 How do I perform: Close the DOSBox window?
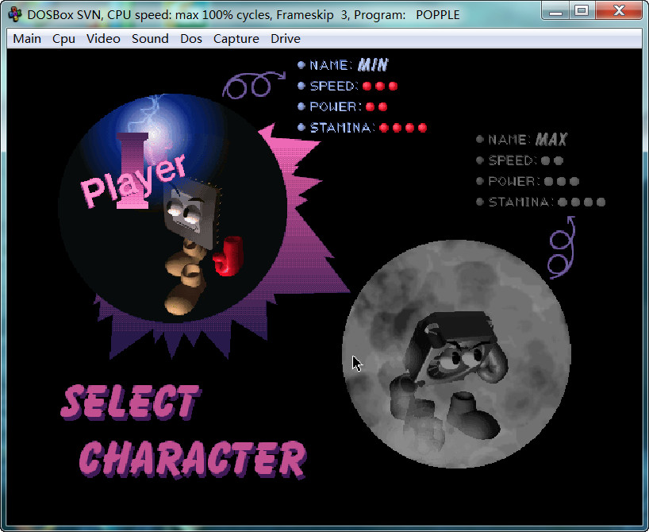point(619,10)
